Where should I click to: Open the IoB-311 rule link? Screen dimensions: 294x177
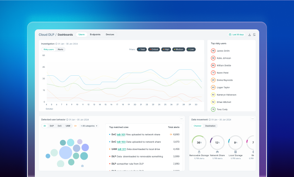coord(121,149)
